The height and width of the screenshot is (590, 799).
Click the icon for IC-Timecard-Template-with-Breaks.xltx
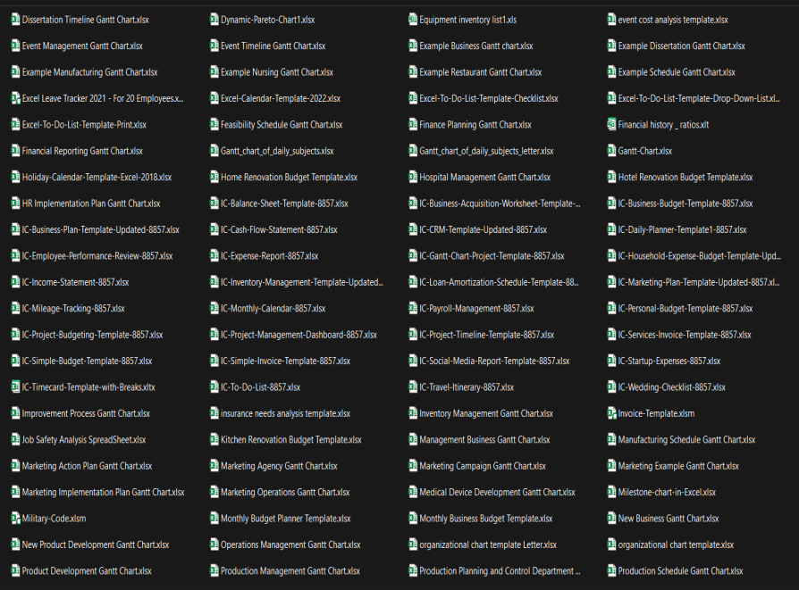15,387
